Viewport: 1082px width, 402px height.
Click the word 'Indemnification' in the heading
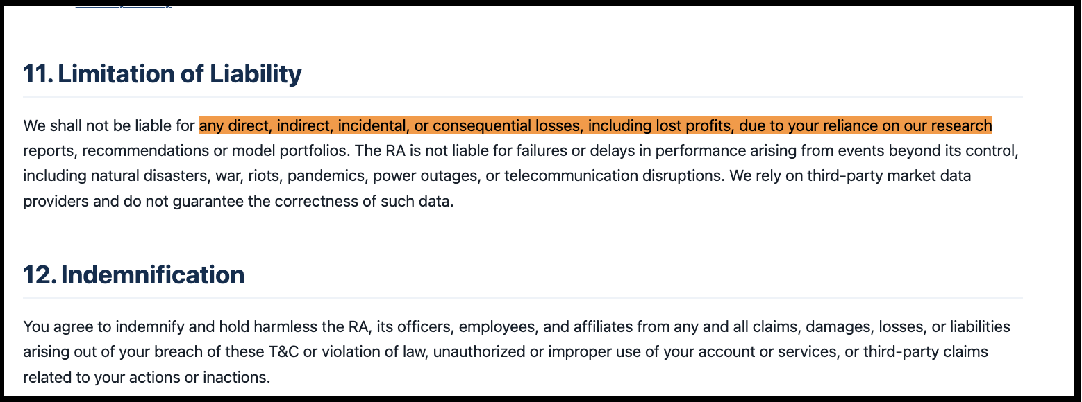[x=153, y=275]
